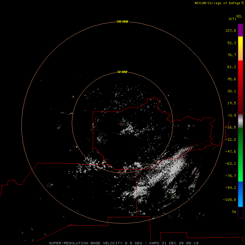Click the gray near-zero segment of color bar
The height and width of the screenshot is (245, 245).
[240, 121]
